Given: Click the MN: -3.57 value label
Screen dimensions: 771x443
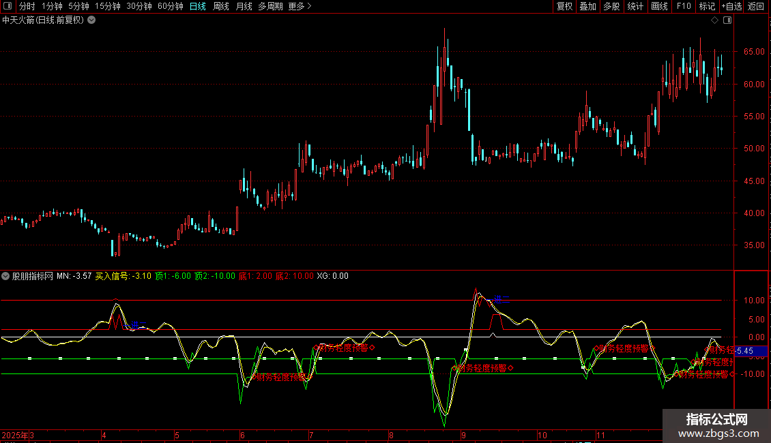Looking at the screenshot, I should (74, 276).
